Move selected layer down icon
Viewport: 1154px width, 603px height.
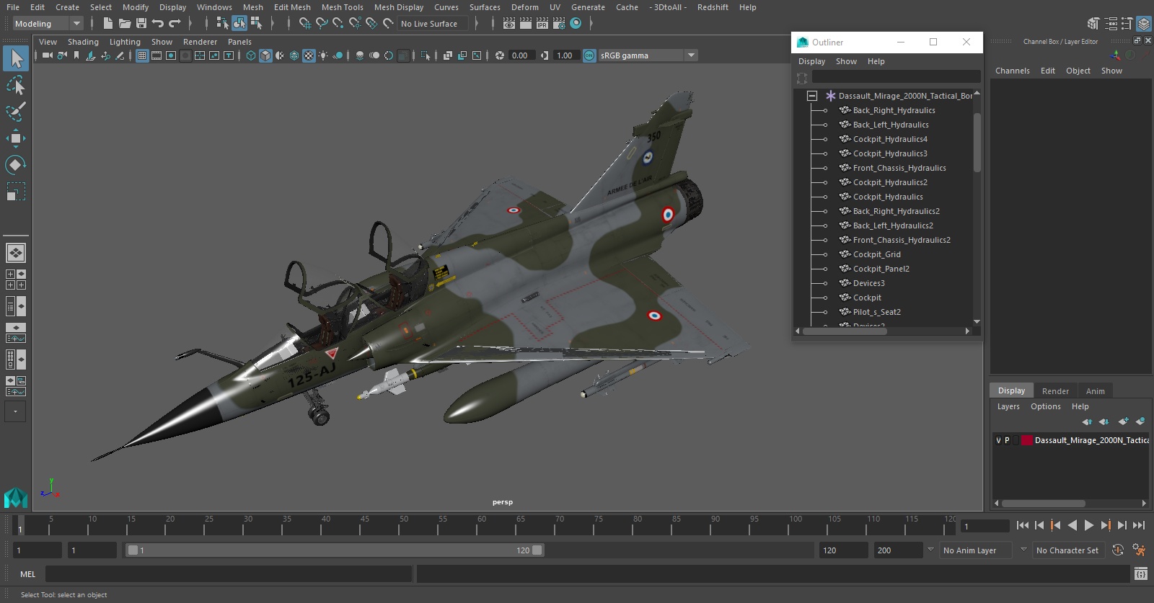(x=1104, y=421)
